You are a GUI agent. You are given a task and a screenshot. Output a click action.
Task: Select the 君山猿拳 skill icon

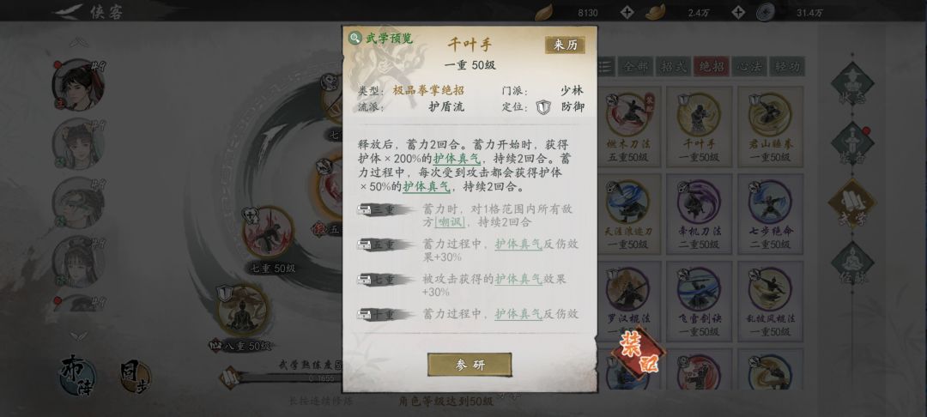click(x=770, y=115)
